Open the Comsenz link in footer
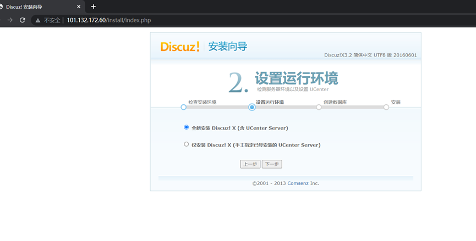 298,183
